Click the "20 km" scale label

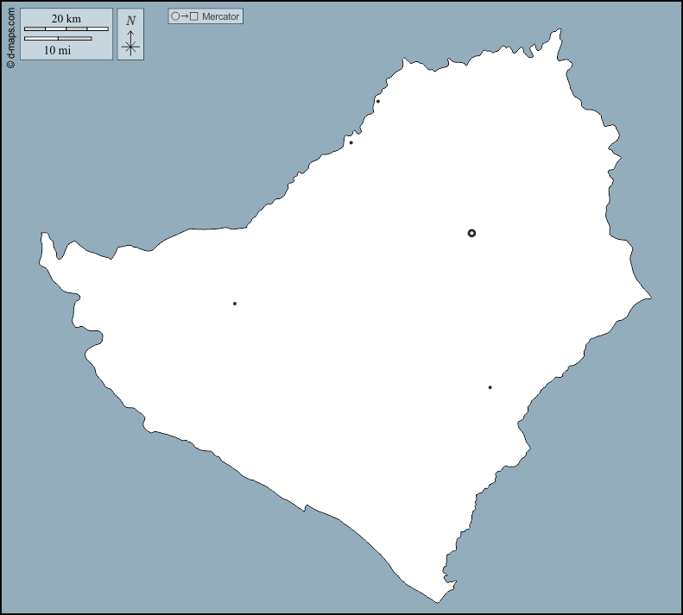point(66,18)
